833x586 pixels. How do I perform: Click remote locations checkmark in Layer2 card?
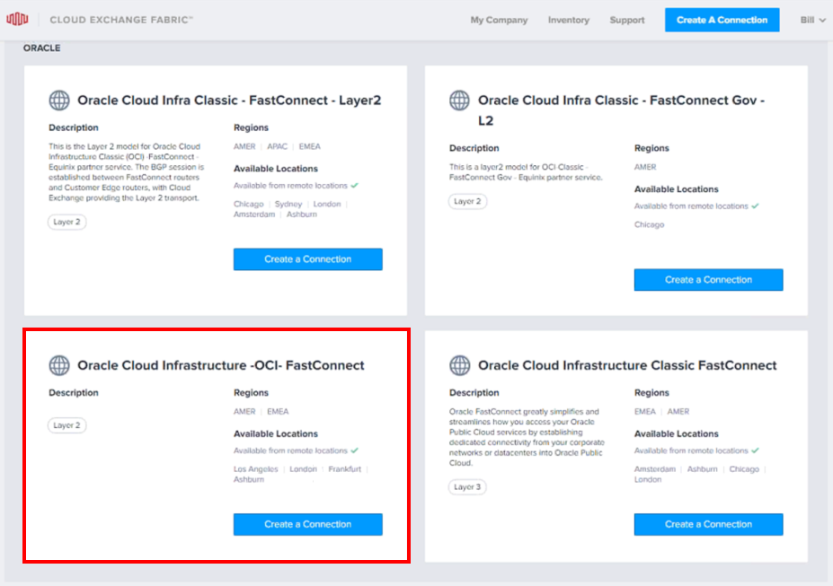[355, 185]
